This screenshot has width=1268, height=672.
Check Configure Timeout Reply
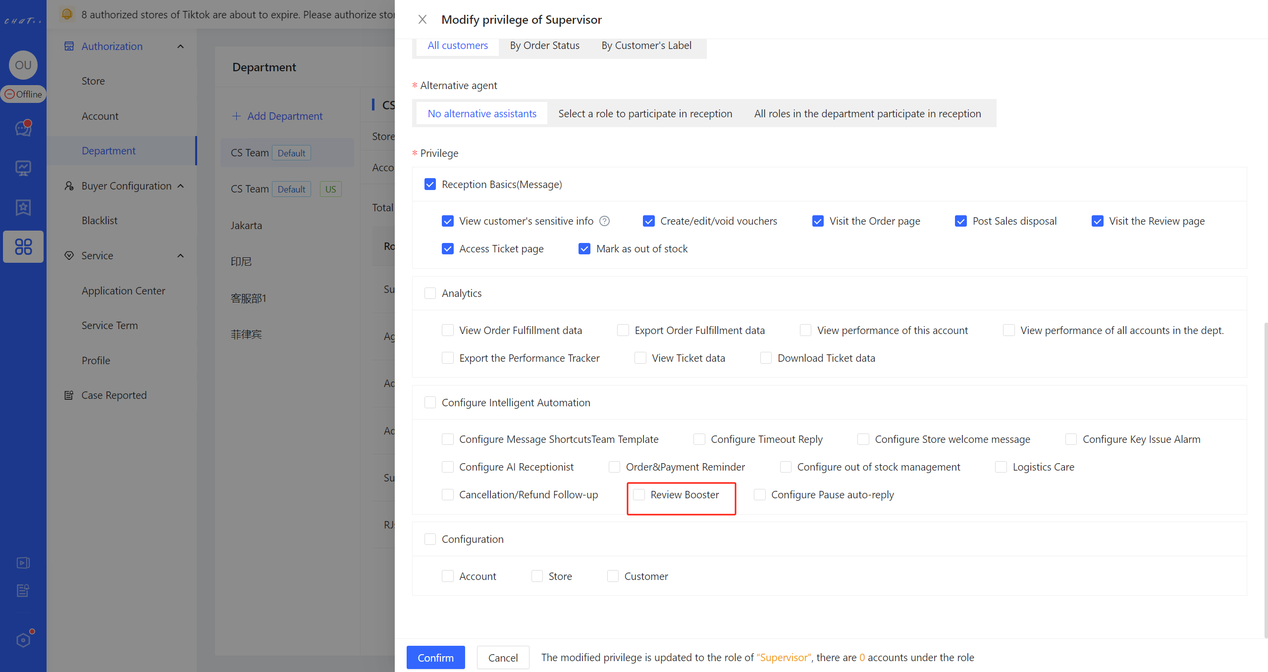pos(699,439)
